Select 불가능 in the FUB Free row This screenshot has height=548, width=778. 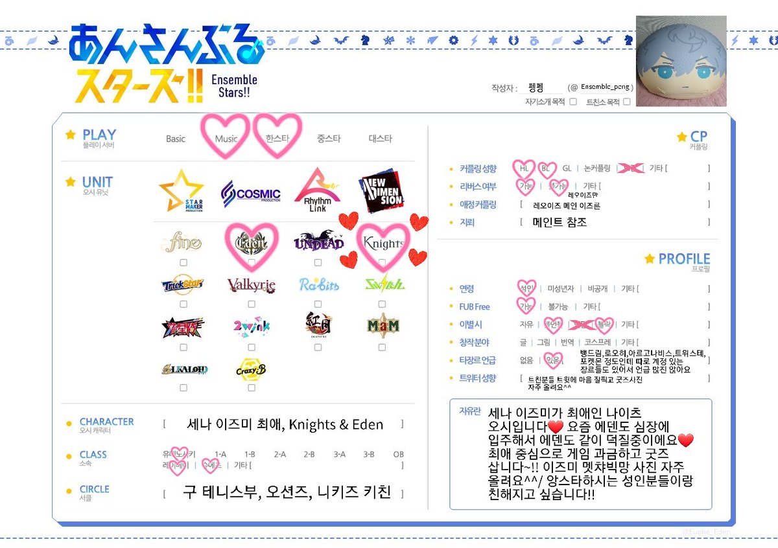pos(558,306)
